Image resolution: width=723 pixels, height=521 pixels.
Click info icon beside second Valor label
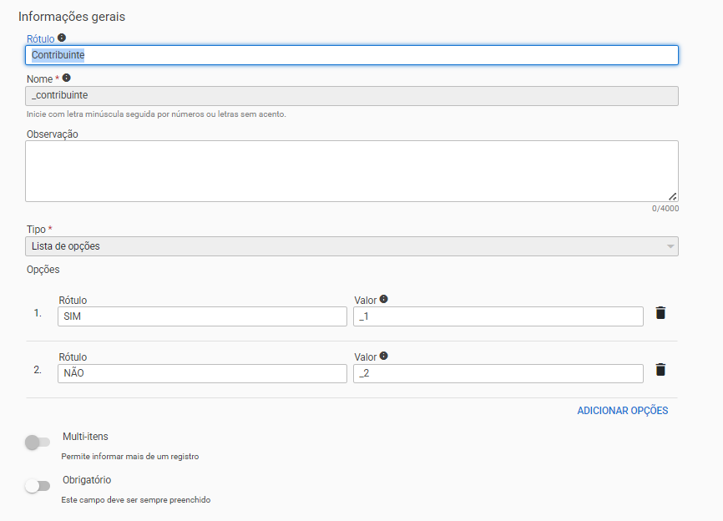(383, 356)
